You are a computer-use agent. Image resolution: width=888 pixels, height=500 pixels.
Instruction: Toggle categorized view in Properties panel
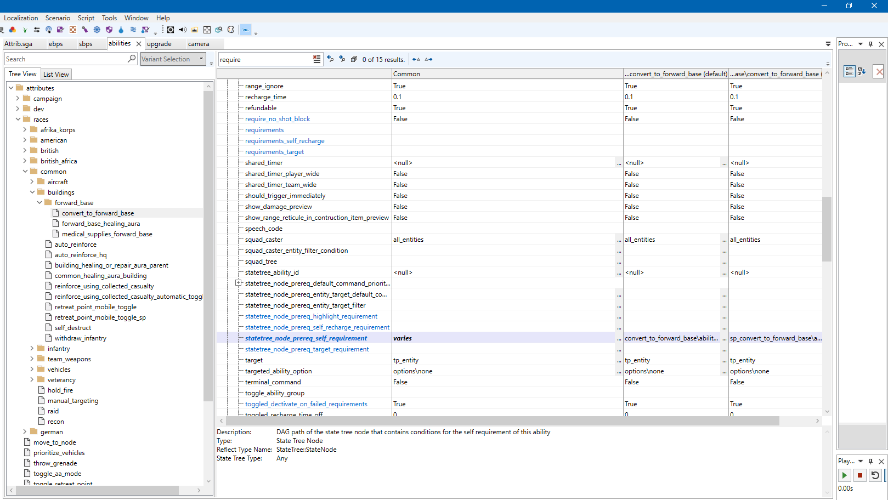point(849,71)
